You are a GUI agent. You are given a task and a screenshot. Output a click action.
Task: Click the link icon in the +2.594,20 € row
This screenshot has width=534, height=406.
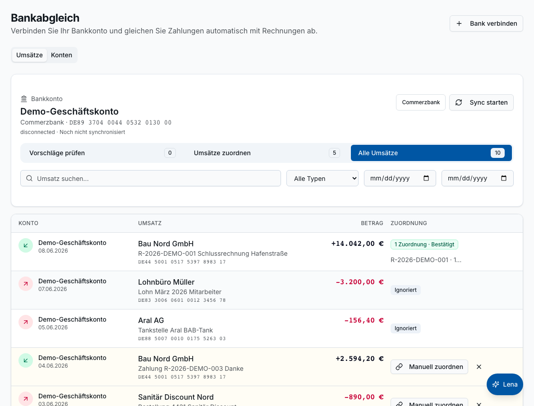click(399, 367)
